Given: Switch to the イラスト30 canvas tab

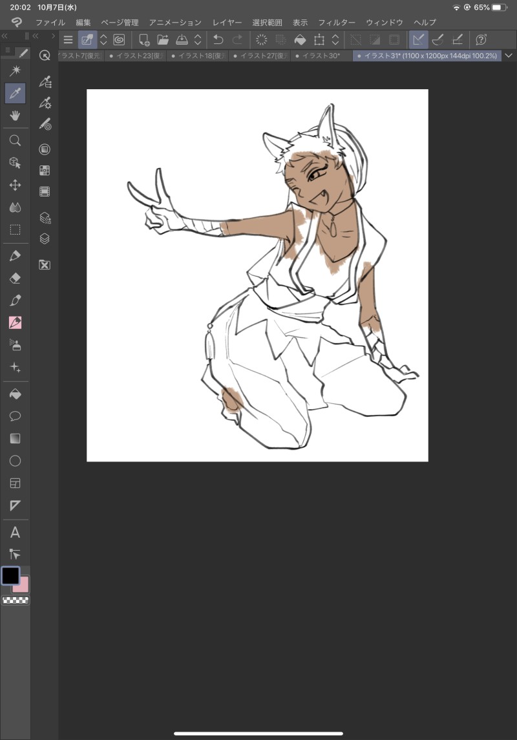Looking at the screenshot, I should (321, 56).
